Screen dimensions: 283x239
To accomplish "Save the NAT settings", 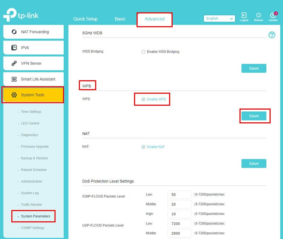I will pyautogui.click(x=254, y=164).
